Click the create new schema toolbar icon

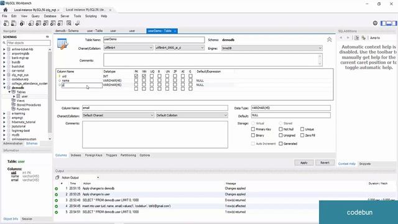coord(31,24)
